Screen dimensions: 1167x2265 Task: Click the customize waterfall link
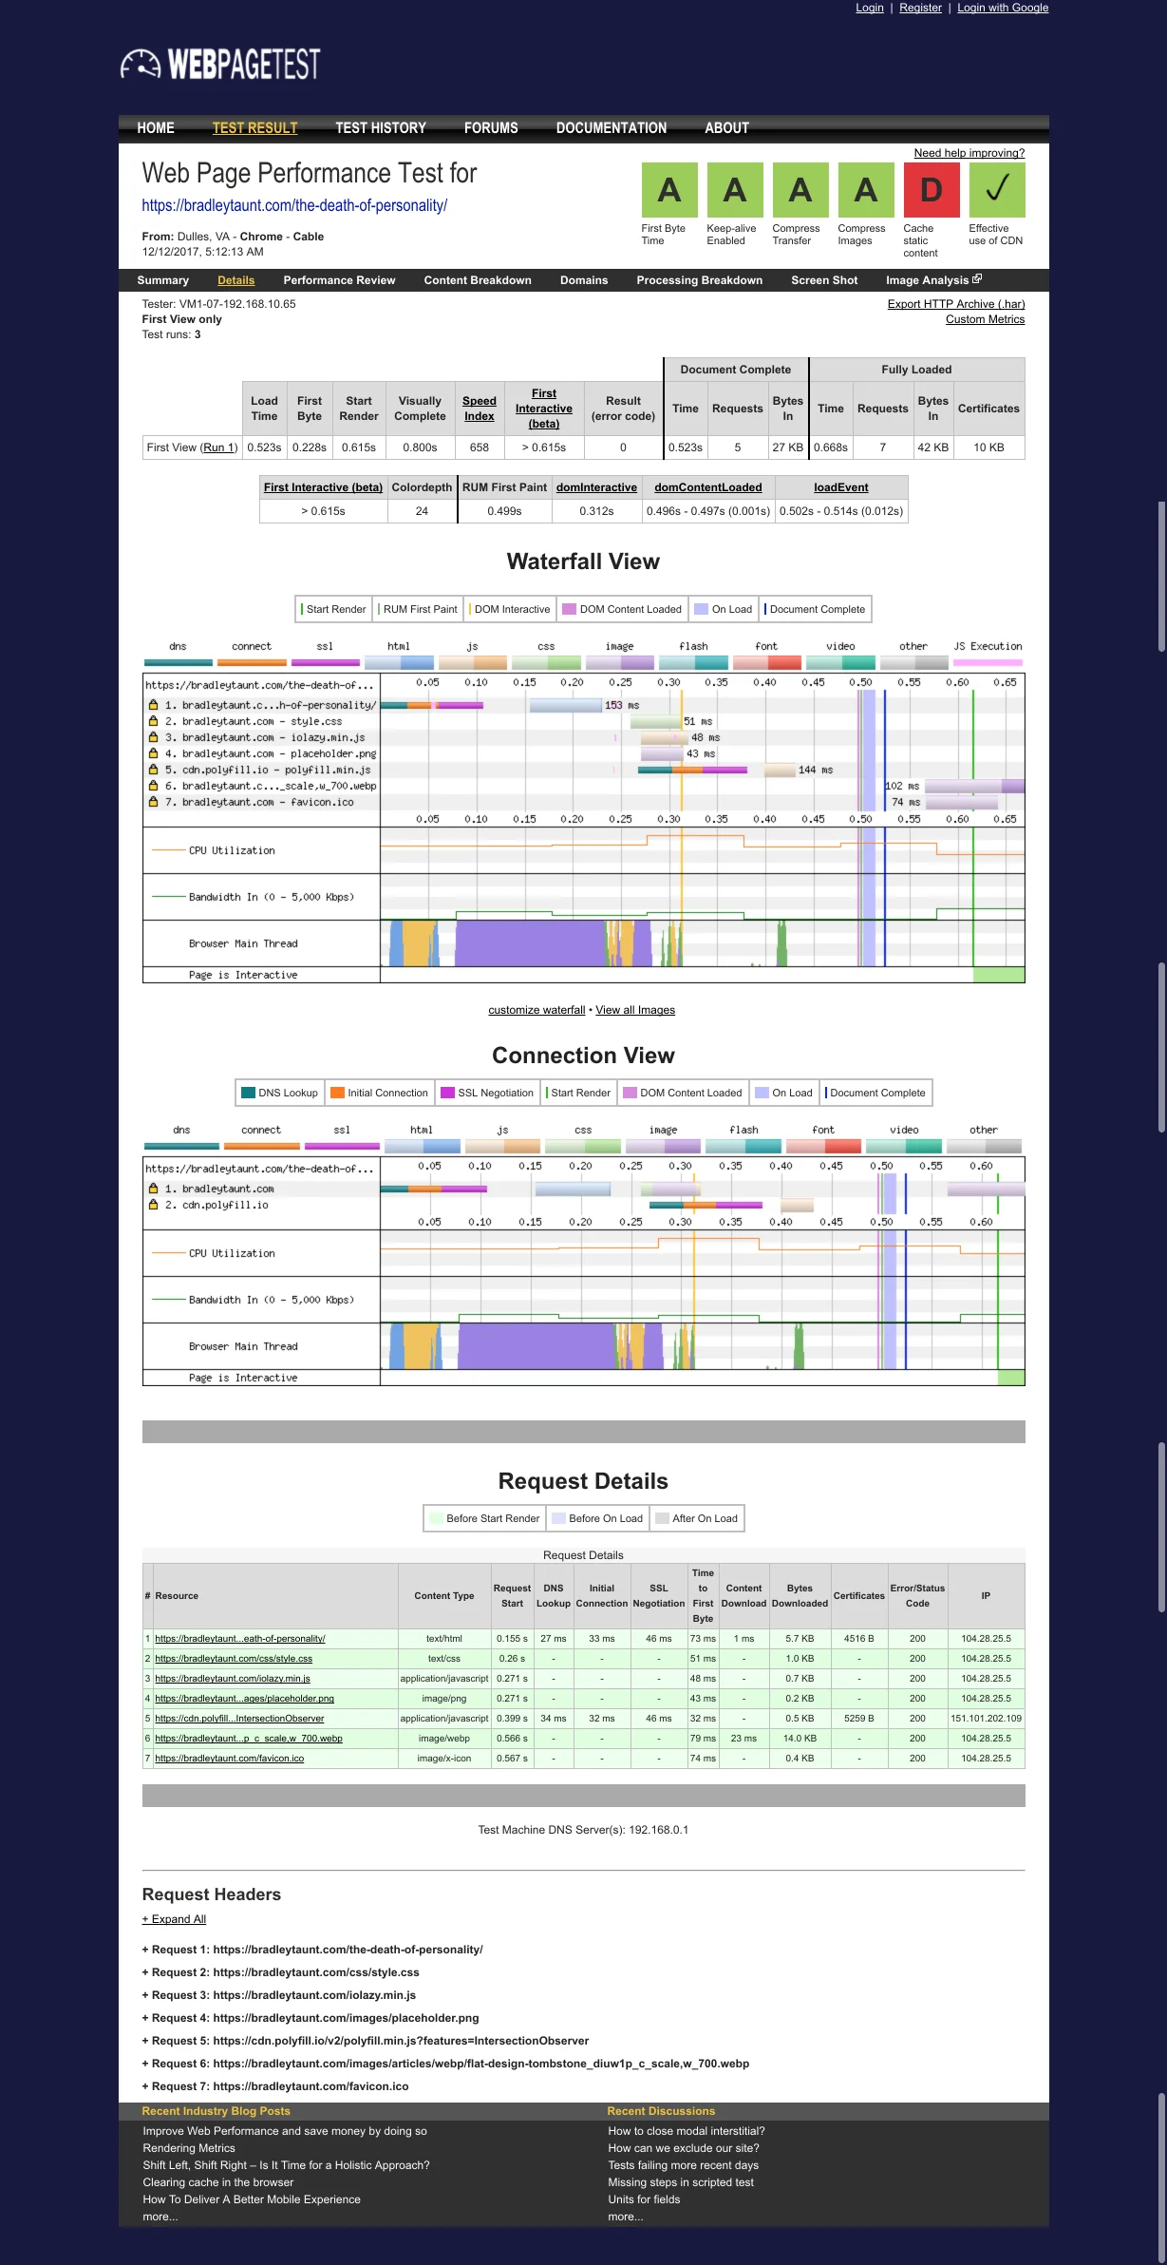click(536, 1010)
